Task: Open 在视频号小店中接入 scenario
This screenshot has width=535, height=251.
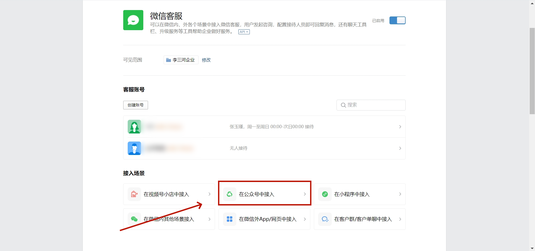Action: coord(169,194)
